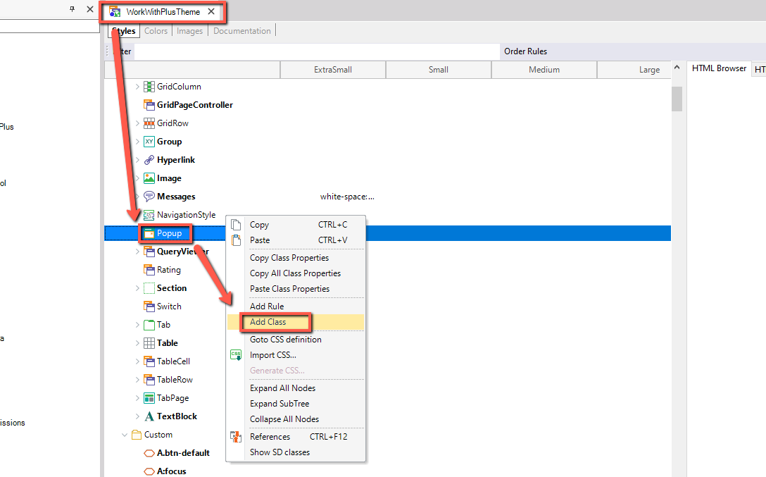766x477 pixels.
Task: Click the Messages speech-bubble icon
Action: point(149,196)
